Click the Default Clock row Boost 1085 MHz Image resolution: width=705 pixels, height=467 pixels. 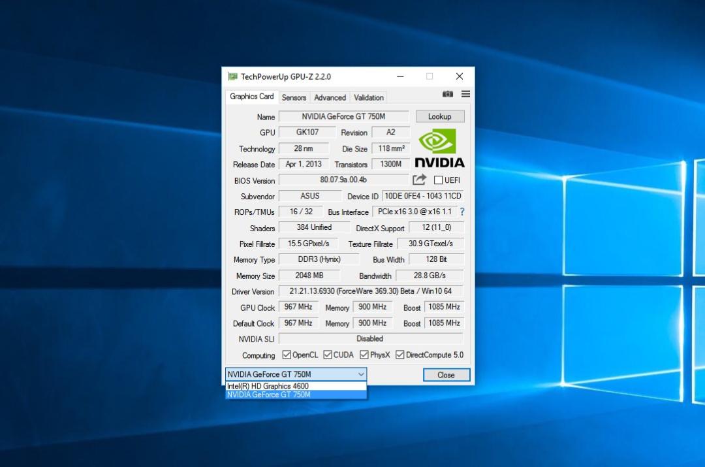444,323
